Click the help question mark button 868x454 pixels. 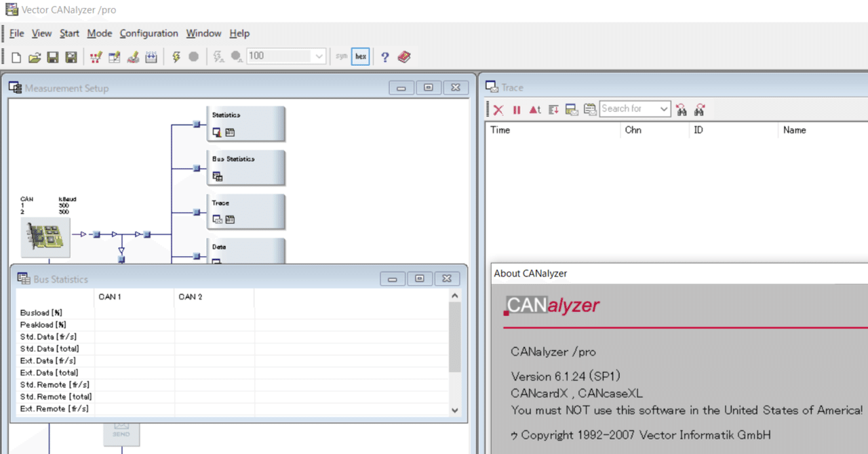pyautogui.click(x=384, y=56)
